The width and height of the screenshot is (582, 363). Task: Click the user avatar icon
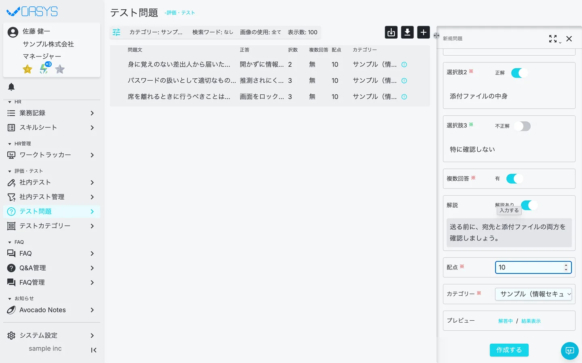click(13, 32)
